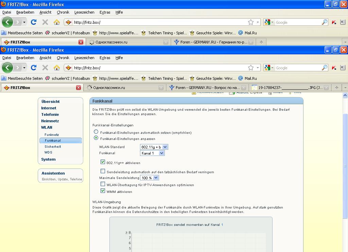Click scroll-up arrow of page scrollbar
Image resolution: width=348 pixels, height=252 pixels.
coord(345,95)
